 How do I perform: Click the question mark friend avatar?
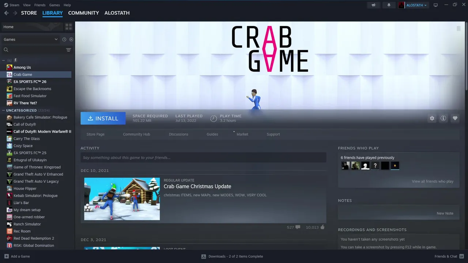[375, 166]
